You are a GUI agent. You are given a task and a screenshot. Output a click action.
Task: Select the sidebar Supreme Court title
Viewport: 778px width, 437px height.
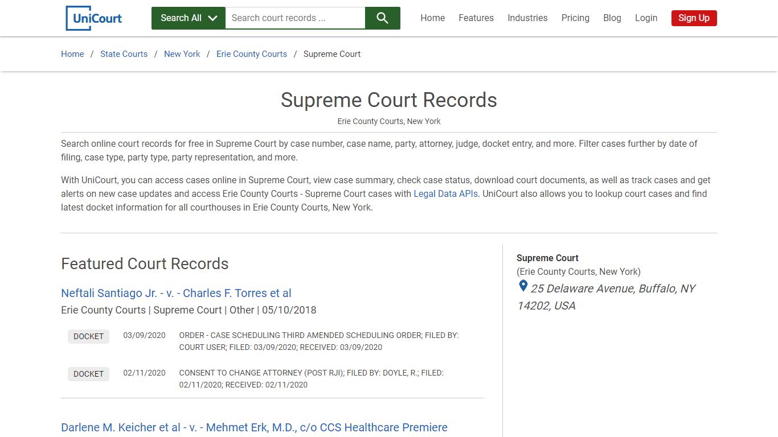click(x=547, y=258)
